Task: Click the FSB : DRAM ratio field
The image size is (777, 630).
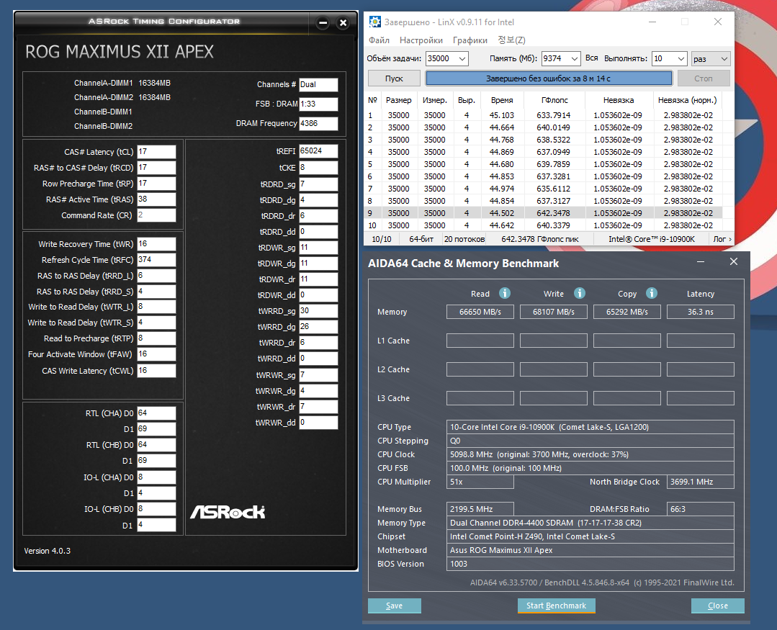Action: (318, 104)
